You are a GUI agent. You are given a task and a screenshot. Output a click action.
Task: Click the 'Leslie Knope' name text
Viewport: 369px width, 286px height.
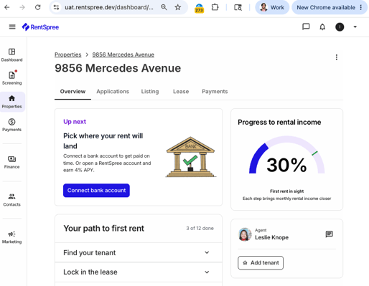click(x=271, y=237)
